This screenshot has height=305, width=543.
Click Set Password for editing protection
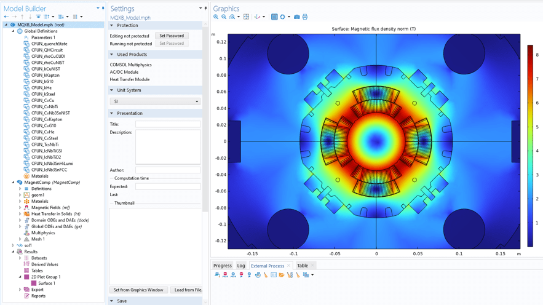(x=172, y=36)
